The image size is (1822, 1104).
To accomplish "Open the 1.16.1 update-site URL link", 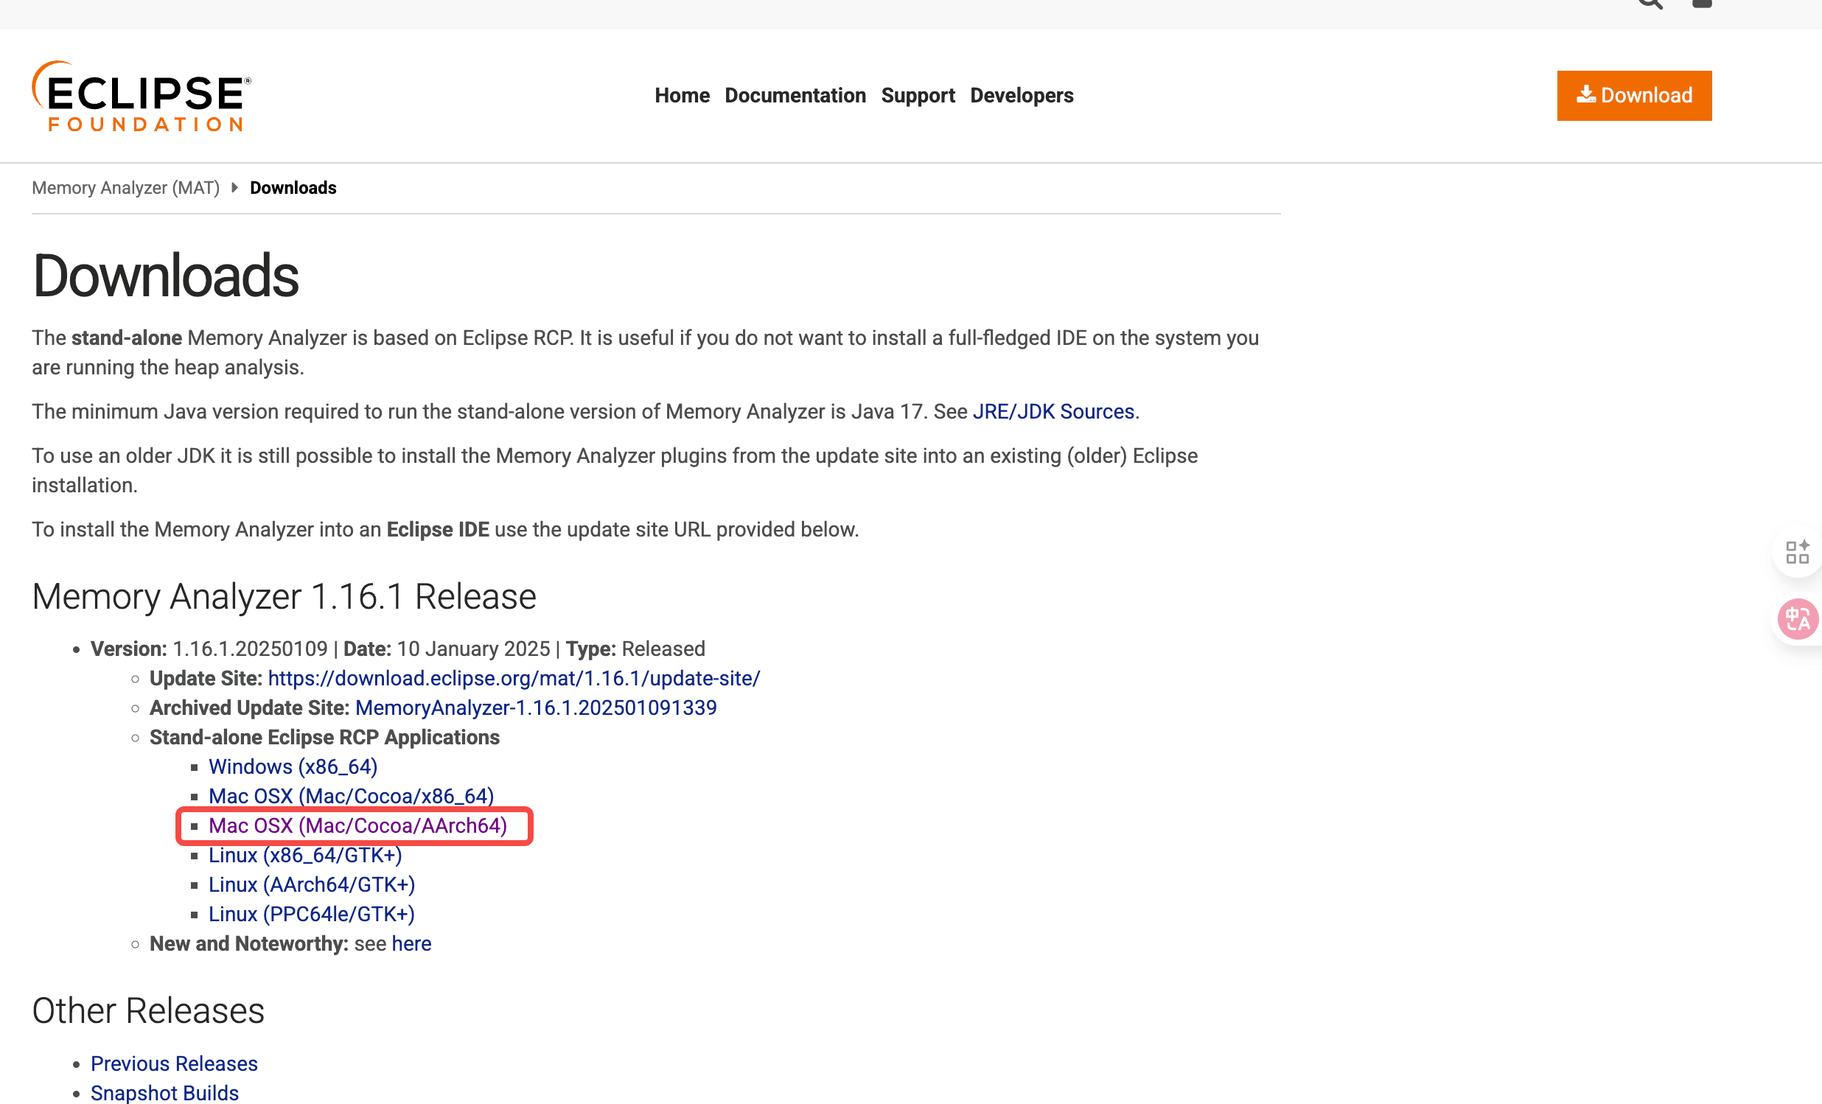I will click(513, 678).
